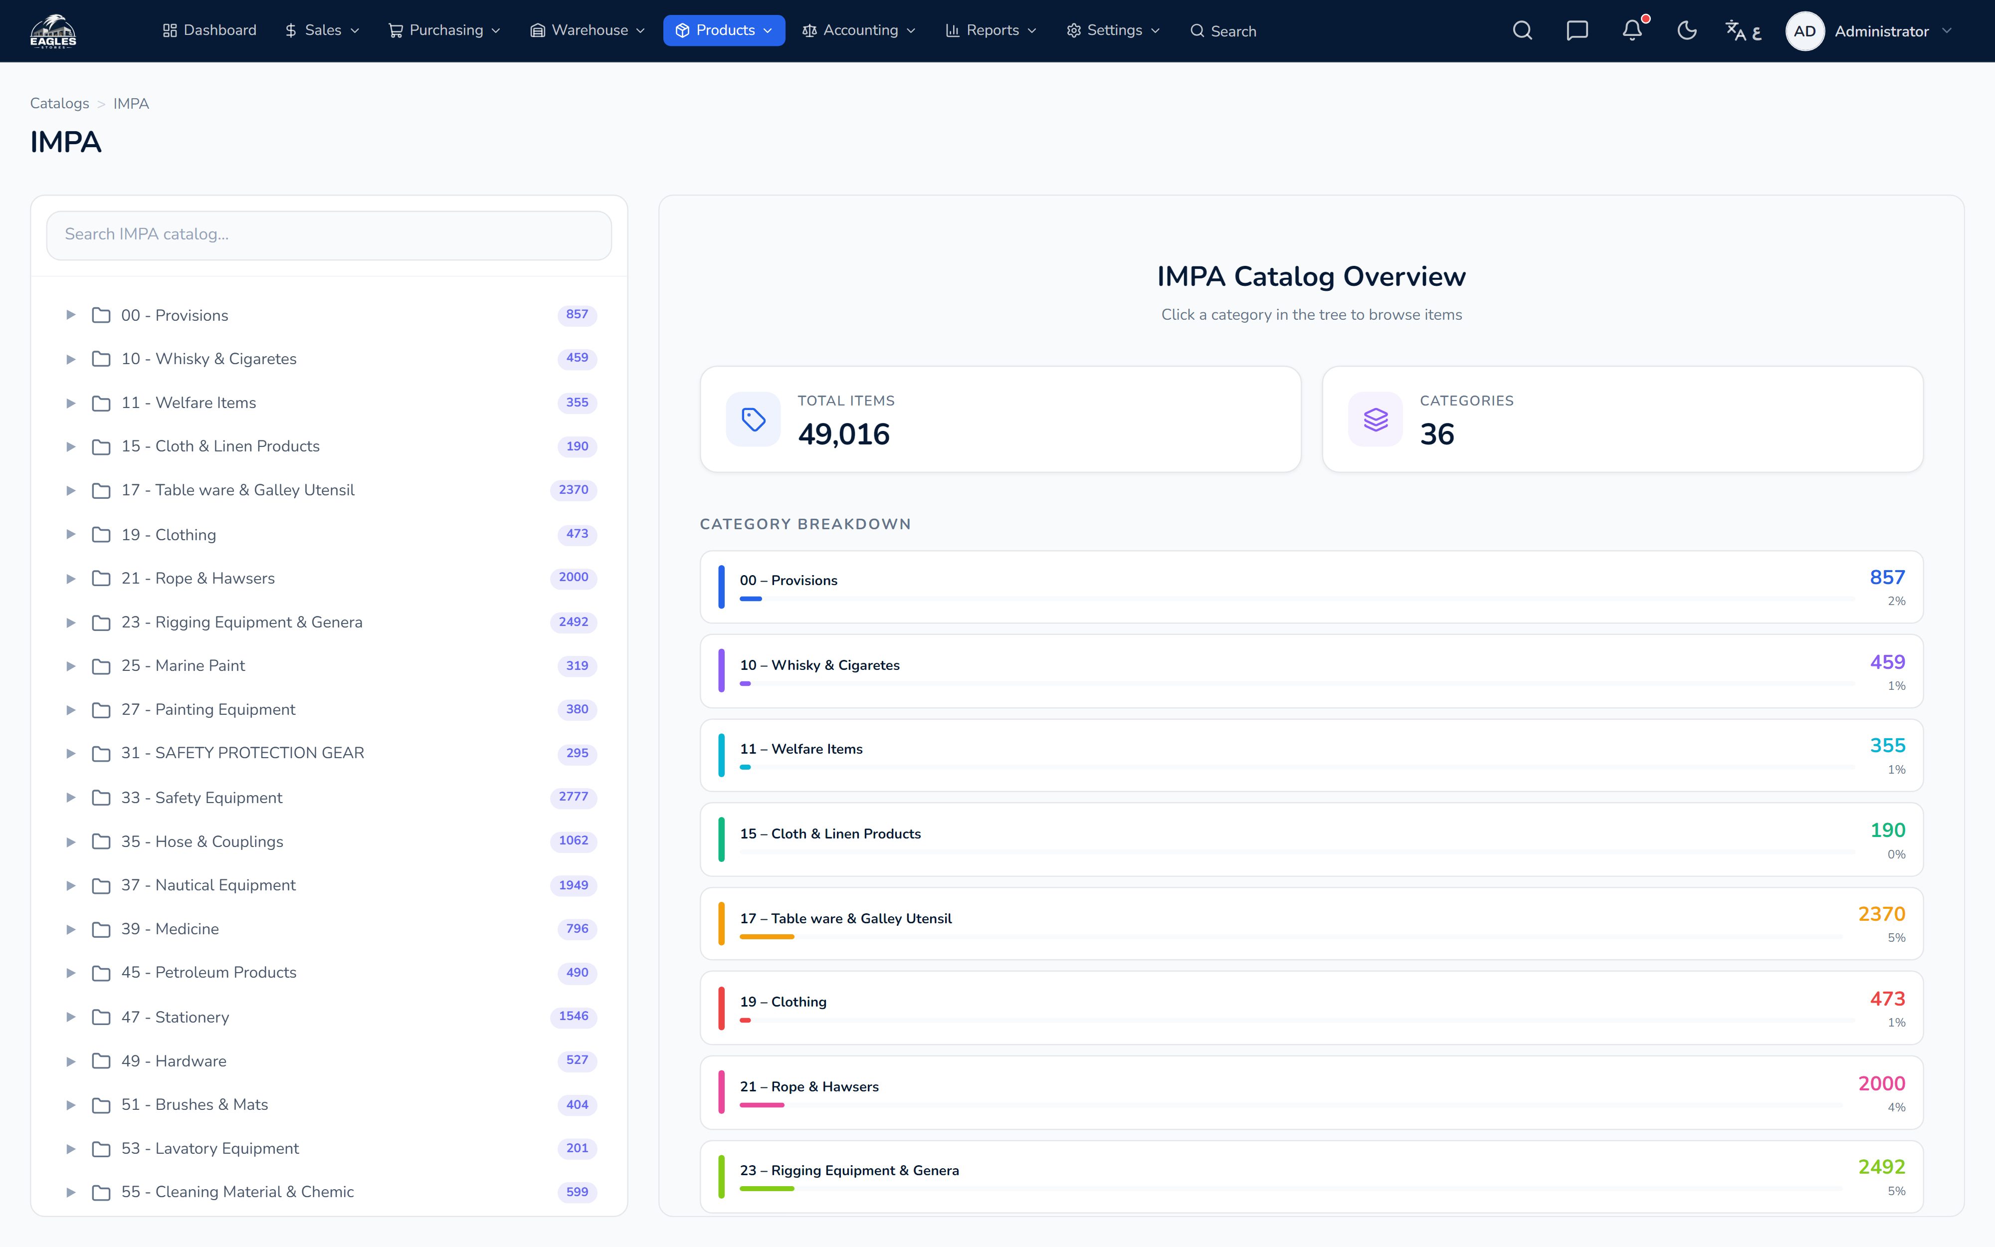Image resolution: width=1995 pixels, height=1247 pixels.
Task: Click 17 – Table ware progress bar
Action: [1290, 937]
